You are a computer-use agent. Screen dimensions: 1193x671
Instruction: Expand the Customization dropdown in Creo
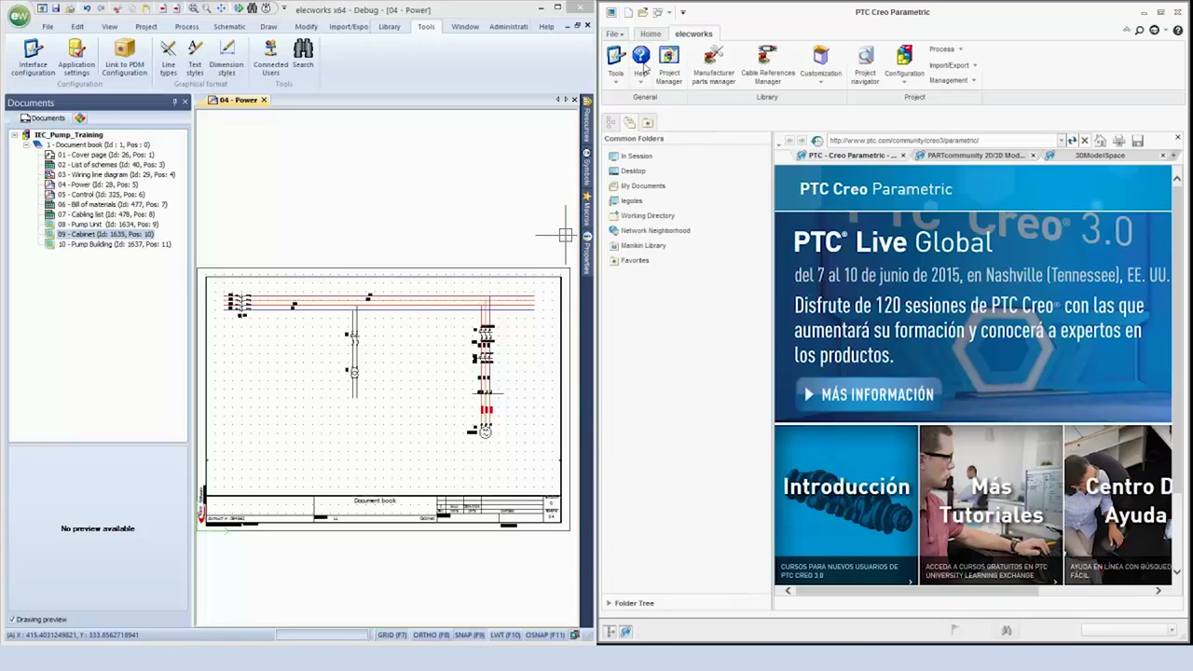[x=820, y=81]
